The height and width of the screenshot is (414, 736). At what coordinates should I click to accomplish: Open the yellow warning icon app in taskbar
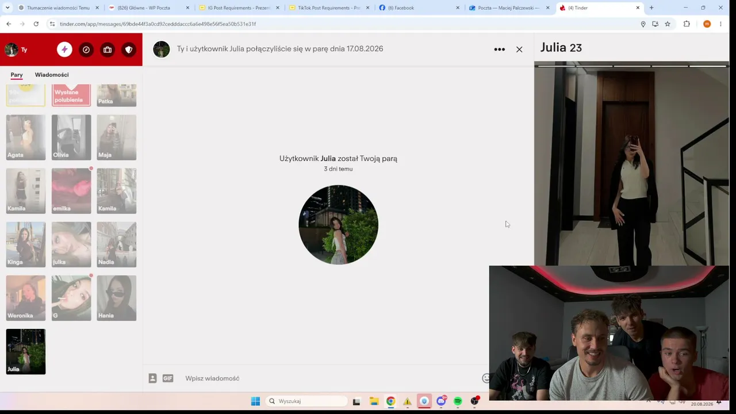407,401
